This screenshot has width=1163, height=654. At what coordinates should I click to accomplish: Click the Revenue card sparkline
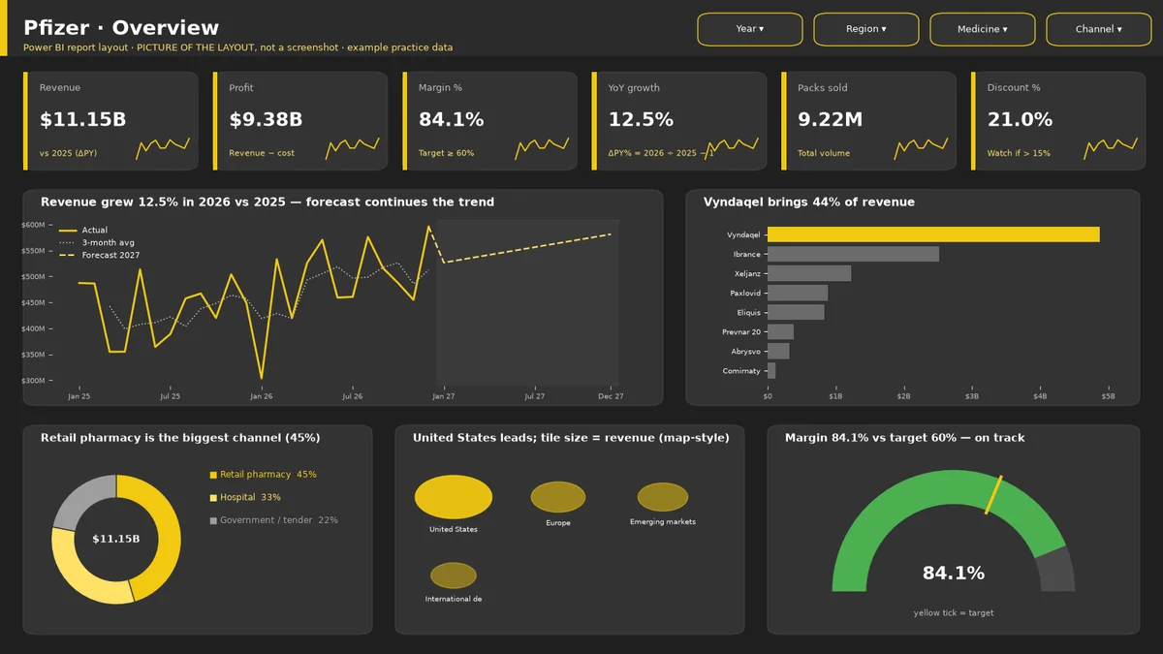pos(163,147)
